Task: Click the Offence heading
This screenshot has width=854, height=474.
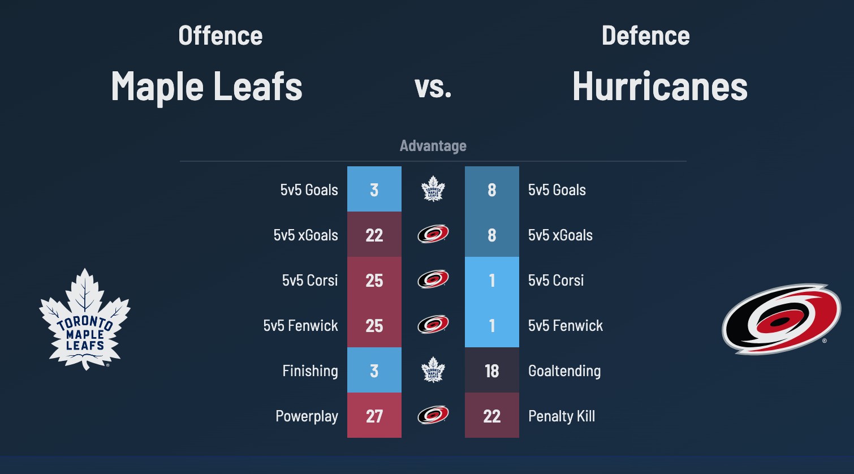Action: [221, 36]
